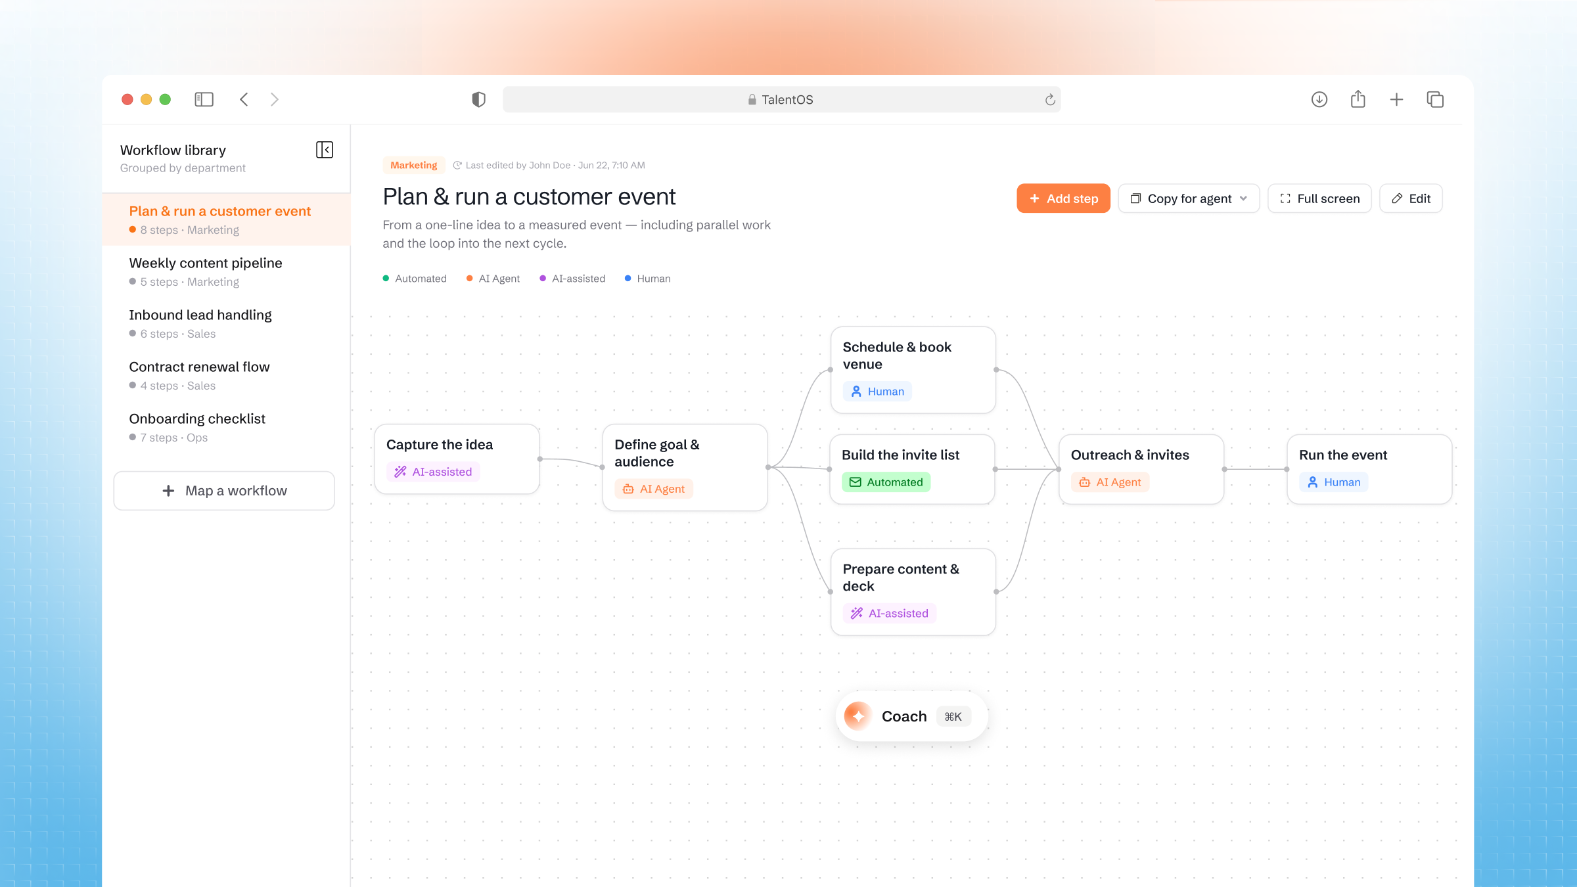This screenshot has width=1577, height=887.
Task: Go back with the browser back arrow
Action: [244, 99]
